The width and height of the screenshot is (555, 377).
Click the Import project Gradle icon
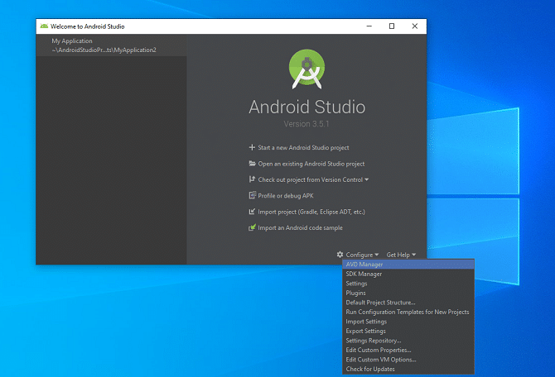click(x=252, y=212)
